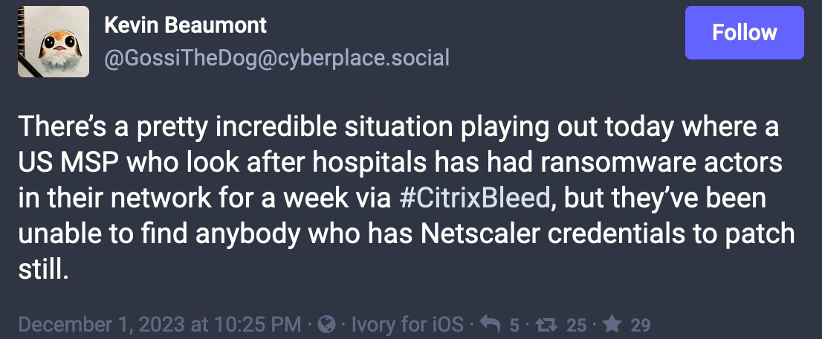The height and width of the screenshot is (339, 822).
Task: Favorite the post with the star icon
Action: pyautogui.click(x=613, y=325)
